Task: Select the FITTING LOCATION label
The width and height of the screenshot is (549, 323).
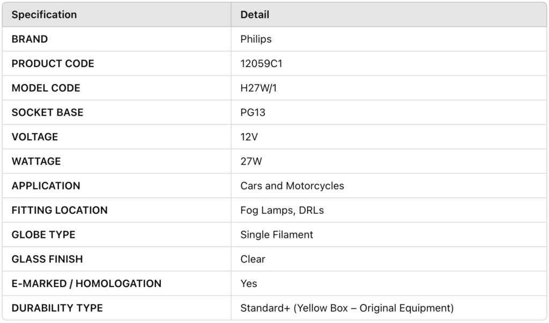Action: click(x=60, y=211)
